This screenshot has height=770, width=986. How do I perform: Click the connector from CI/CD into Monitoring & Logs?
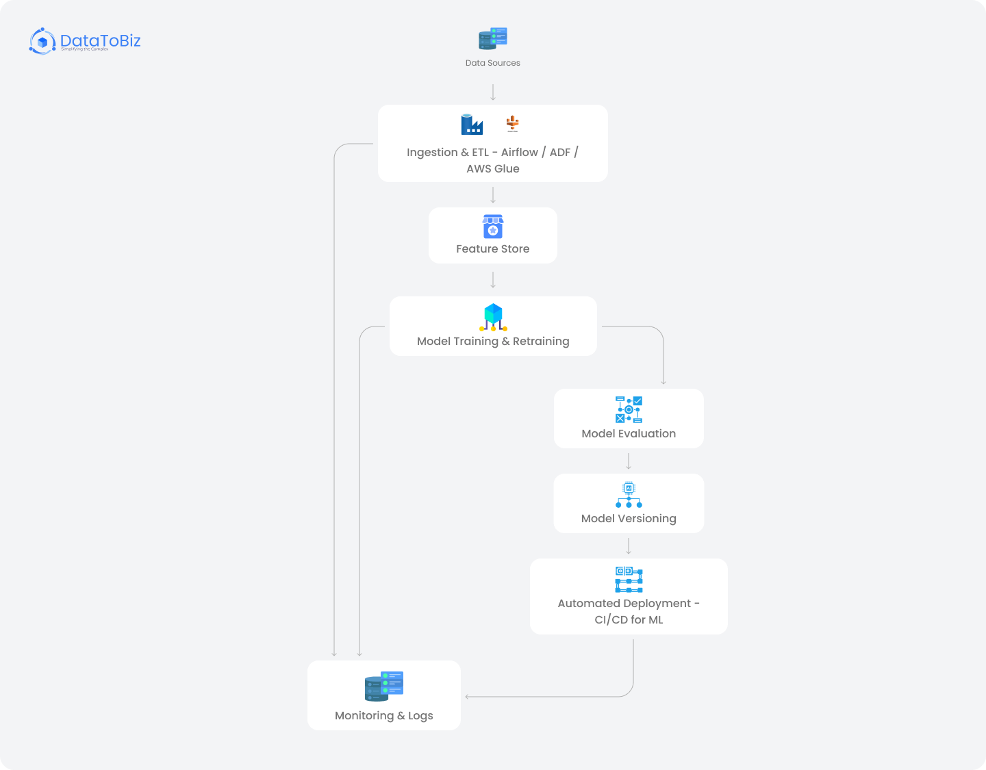coord(548,695)
